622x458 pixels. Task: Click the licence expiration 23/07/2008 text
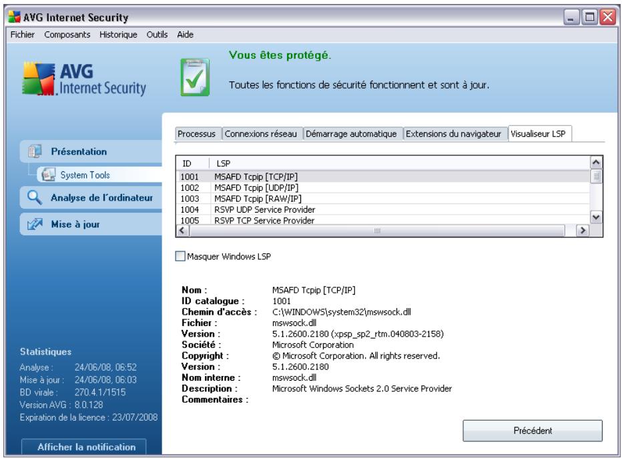[135, 417]
